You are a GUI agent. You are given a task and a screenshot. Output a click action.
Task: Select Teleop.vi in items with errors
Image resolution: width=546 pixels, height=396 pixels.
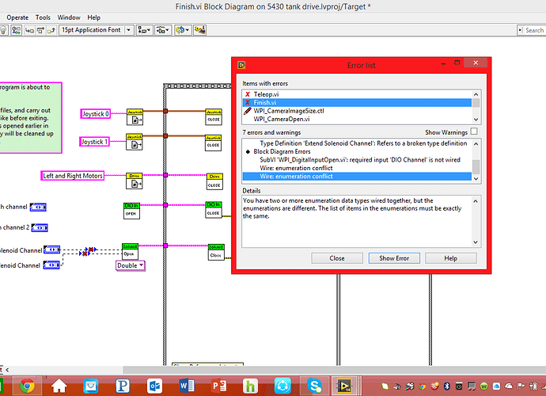(x=357, y=94)
